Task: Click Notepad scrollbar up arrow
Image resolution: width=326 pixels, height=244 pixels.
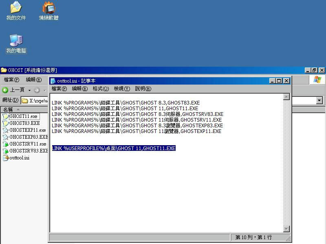Action: click(286, 97)
